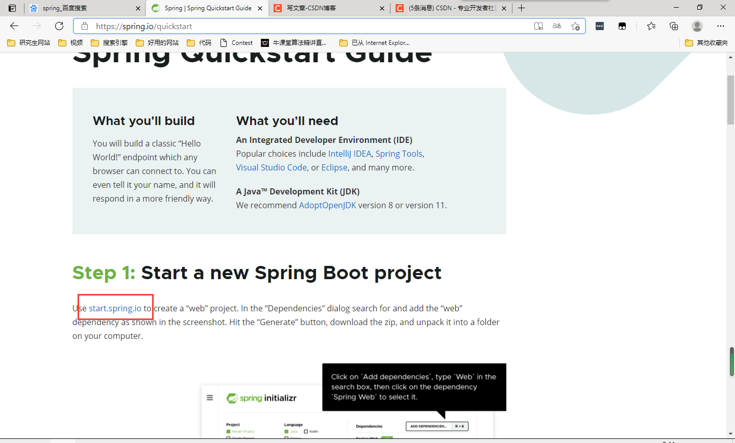Check the Kotlin checkbox in the screenshot
Screen dimensions: 735x443
coord(306,431)
